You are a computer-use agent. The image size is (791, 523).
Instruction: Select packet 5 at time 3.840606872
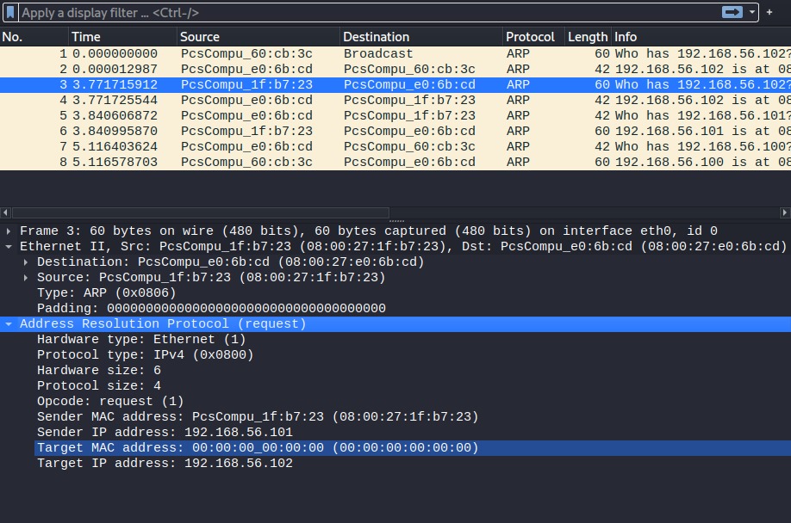click(x=395, y=116)
